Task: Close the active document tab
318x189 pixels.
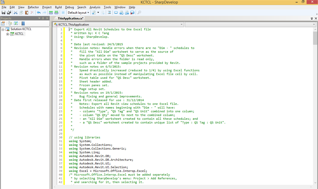Action: [316, 18]
